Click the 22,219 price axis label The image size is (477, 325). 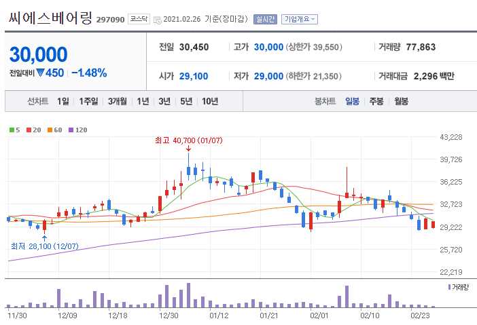pos(450,272)
